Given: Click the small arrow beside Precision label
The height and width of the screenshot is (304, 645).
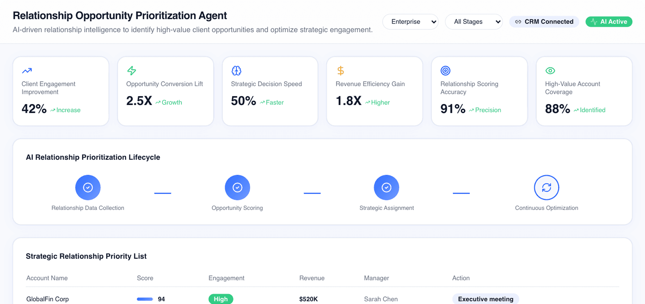Looking at the screenshot, I should point(472,110).
